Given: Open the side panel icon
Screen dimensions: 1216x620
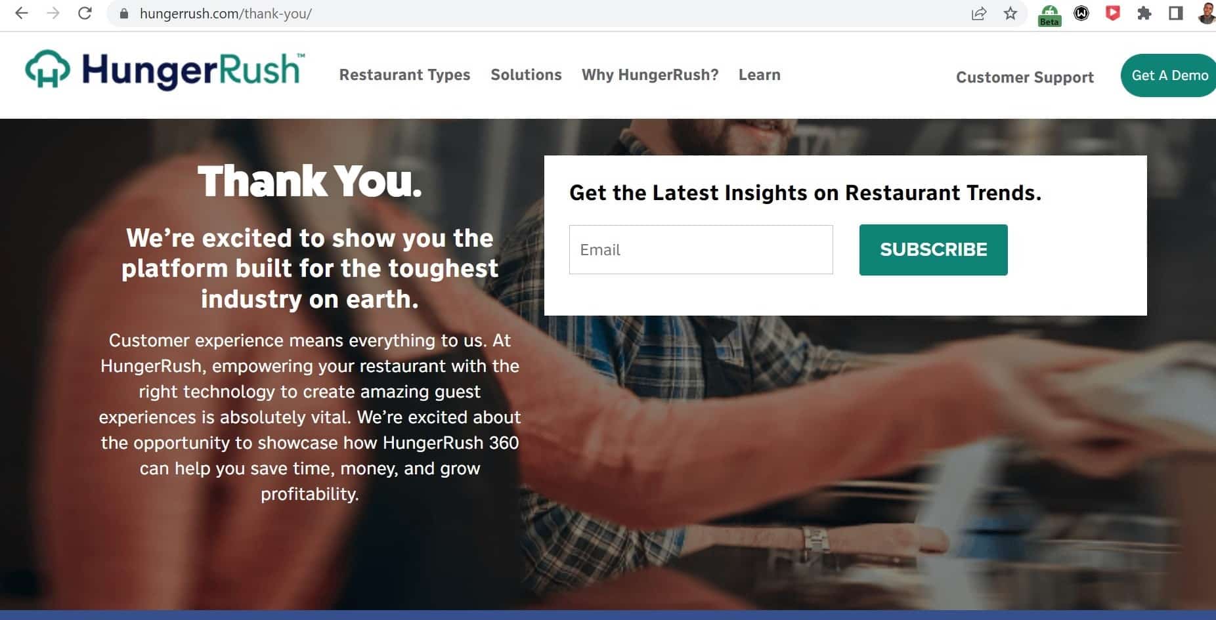Looking at the screenshot, I should [1176, 13].
